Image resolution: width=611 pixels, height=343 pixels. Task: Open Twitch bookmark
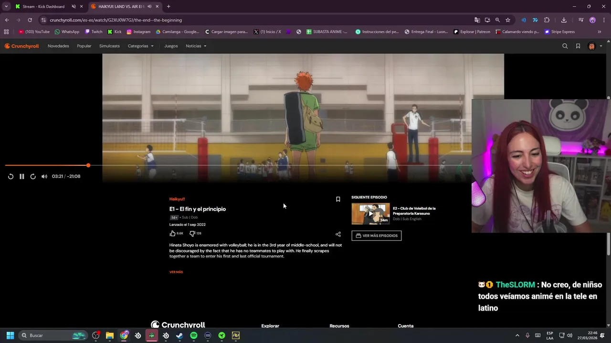click(94, 32)
